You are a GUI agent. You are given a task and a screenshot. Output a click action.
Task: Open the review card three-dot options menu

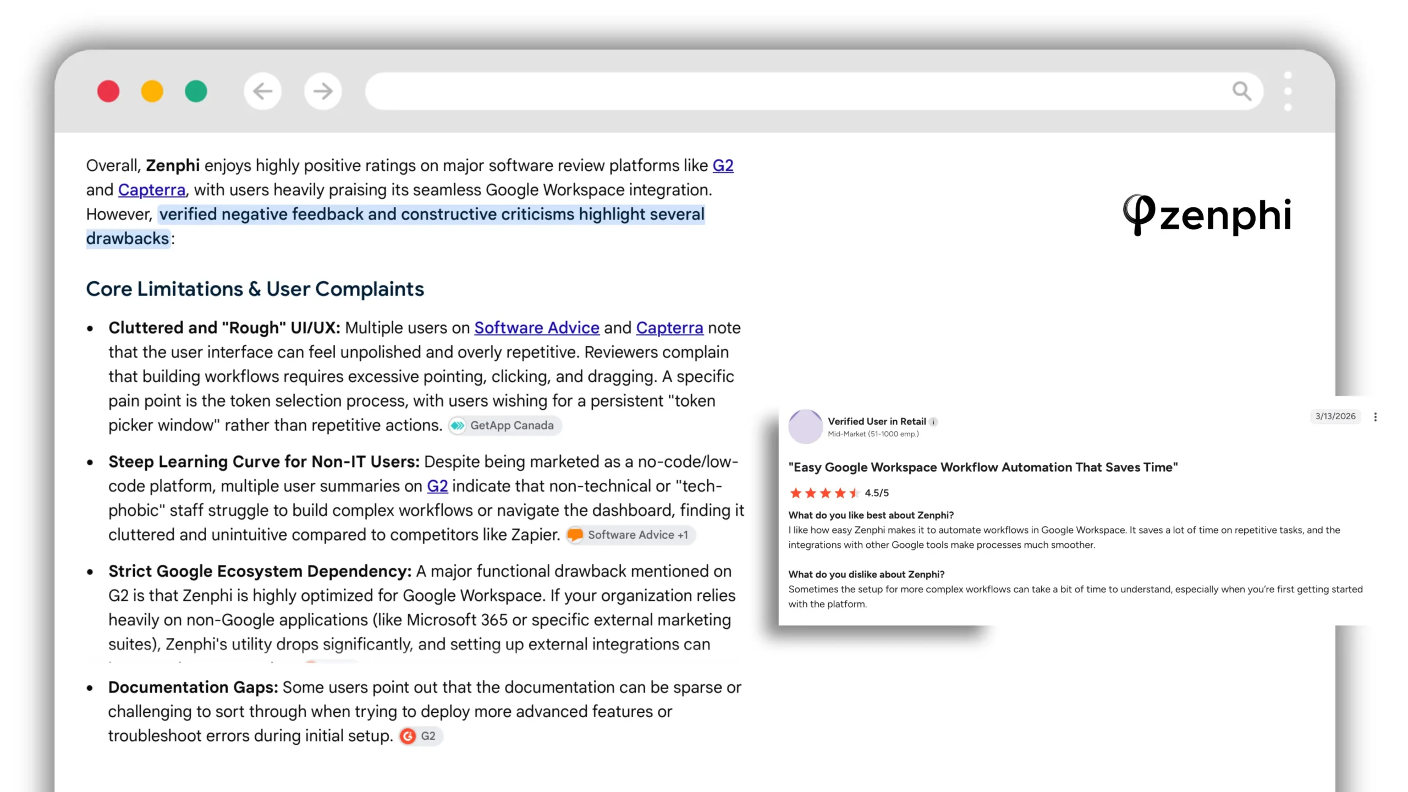(1375, 417)
